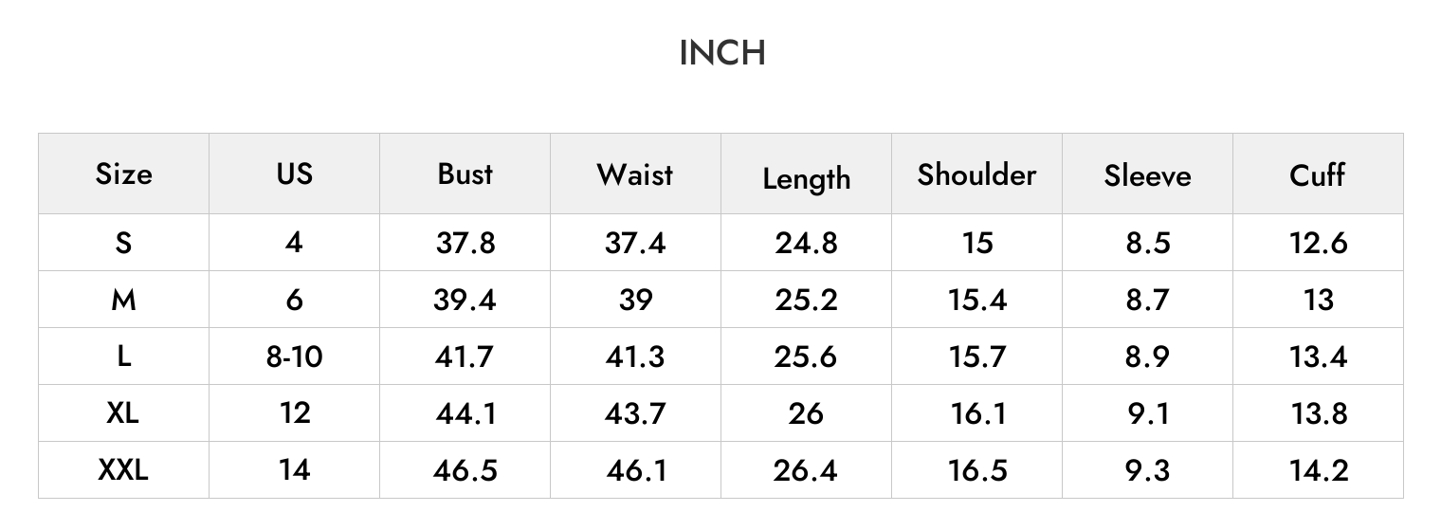Select waist value 39 for size M
Screen dimensions: 1441x512
[x=635, y=300]
